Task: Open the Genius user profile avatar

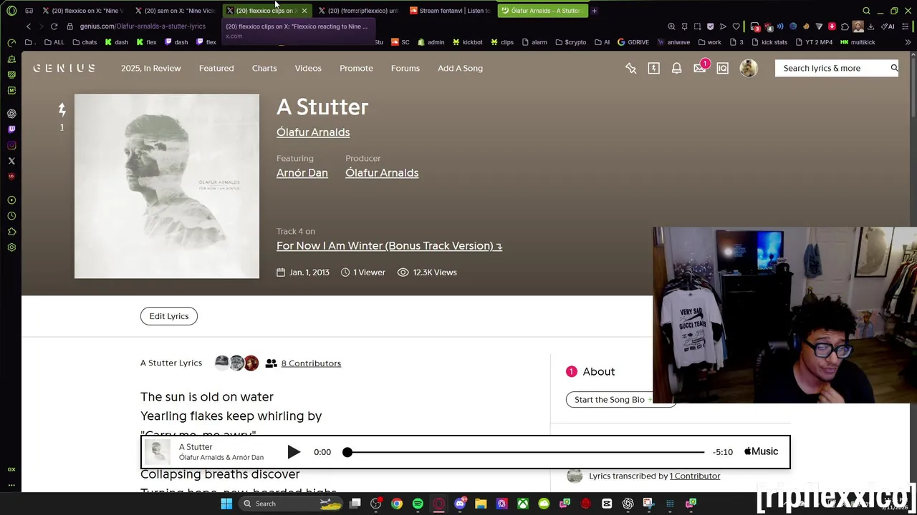Action: point(749,68)
